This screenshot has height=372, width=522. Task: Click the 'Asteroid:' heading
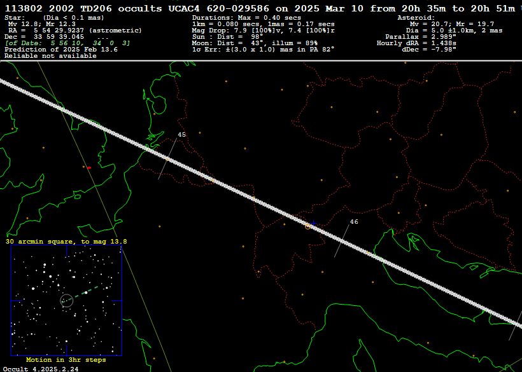pos(416,18)
